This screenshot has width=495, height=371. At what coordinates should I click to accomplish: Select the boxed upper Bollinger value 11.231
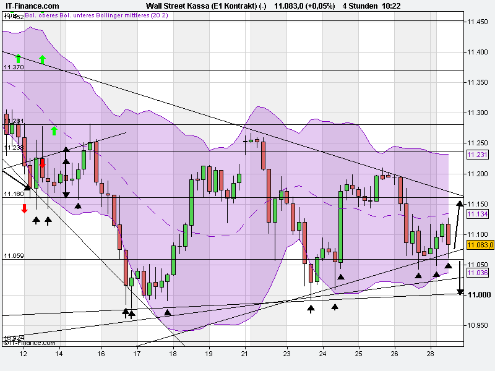pyautogui.click(x=477, y=155)
